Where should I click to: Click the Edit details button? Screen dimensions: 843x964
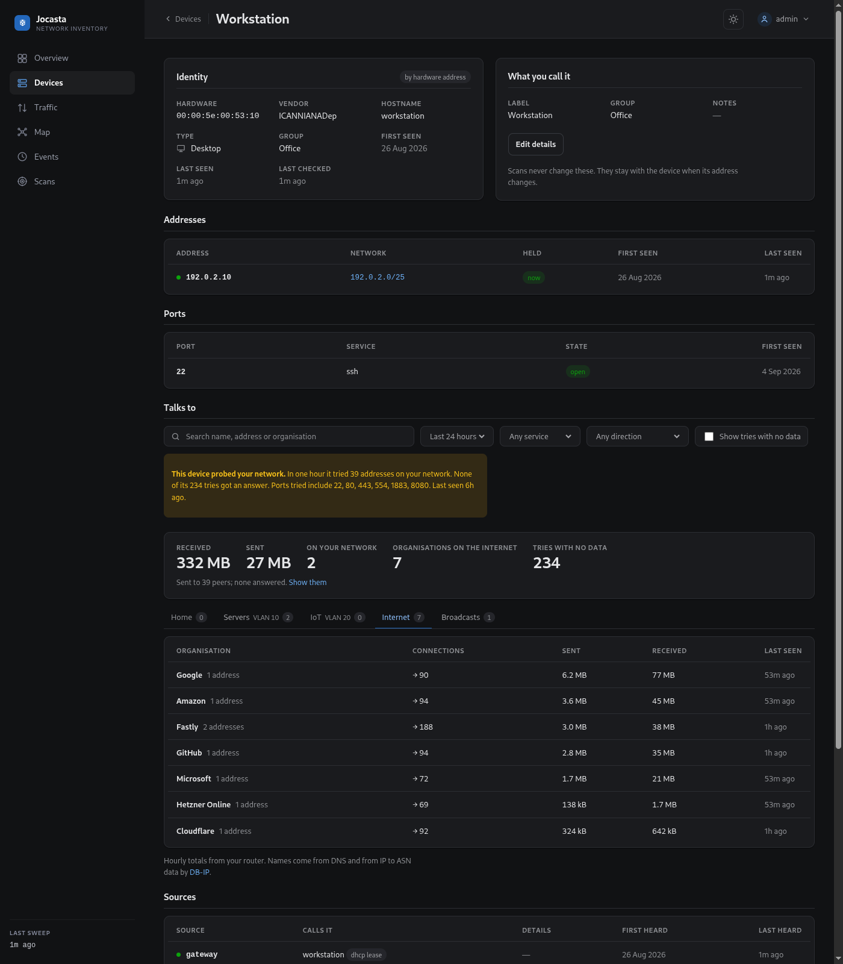pos(536,145)
